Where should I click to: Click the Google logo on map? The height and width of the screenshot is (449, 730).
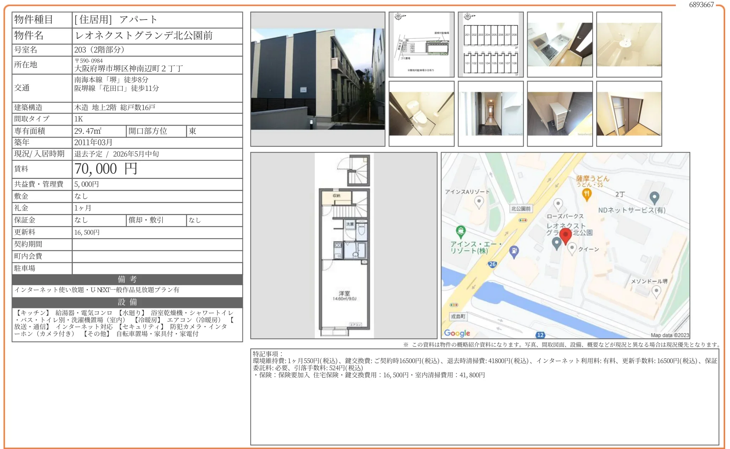[457, 333]
